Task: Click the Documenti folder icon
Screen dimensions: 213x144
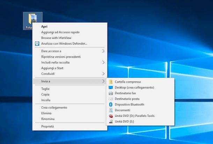Action: point(111,110)
